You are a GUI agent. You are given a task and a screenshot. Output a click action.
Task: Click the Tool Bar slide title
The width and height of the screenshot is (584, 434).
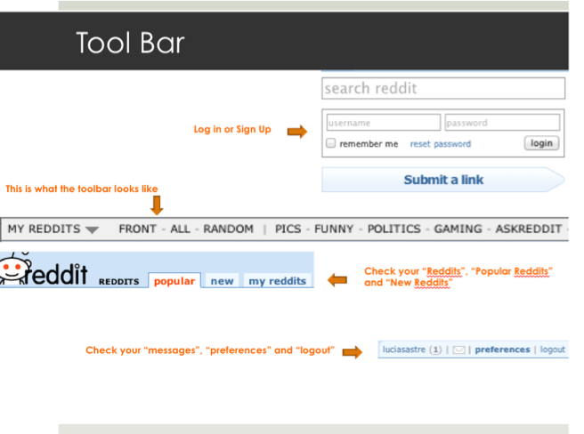[130, 43]
